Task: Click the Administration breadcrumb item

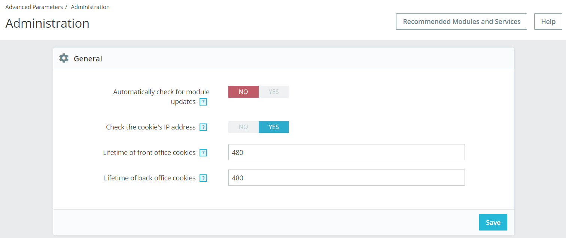Action: [x=90, y=7]
